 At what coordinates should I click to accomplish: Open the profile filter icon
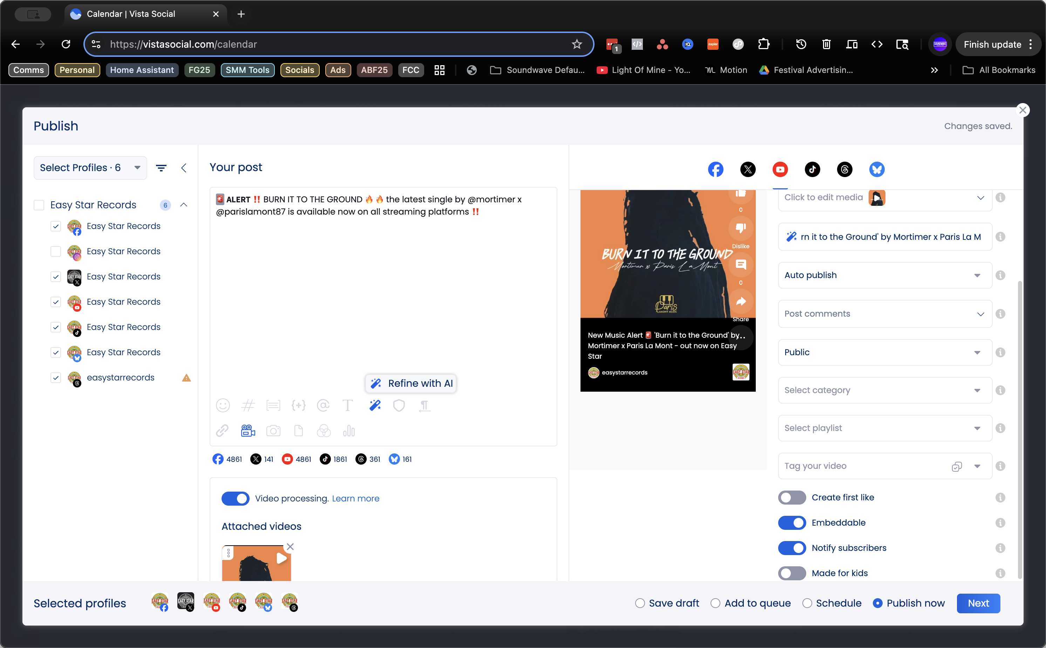[161, 168]
